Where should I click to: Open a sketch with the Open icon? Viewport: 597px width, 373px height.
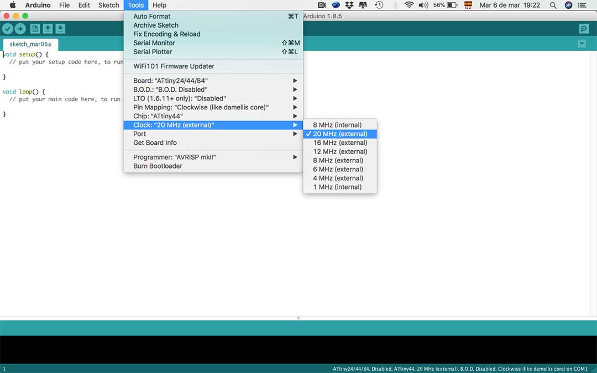tap(48, 29)
